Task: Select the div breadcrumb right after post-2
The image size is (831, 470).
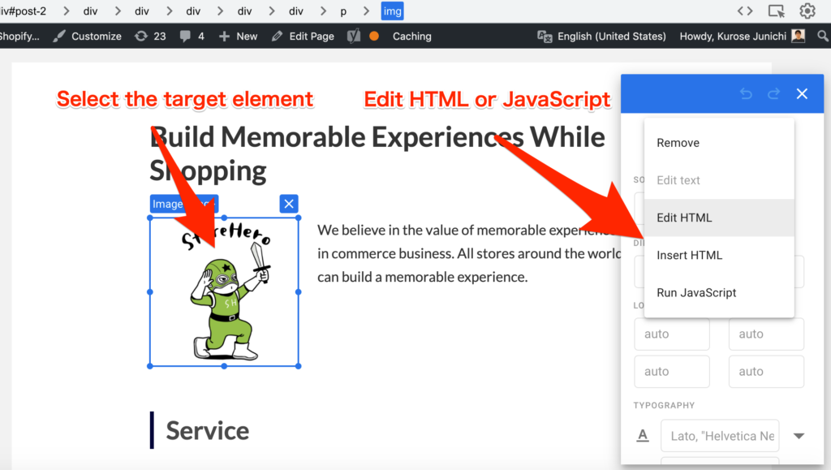Action: pos(90,11)
